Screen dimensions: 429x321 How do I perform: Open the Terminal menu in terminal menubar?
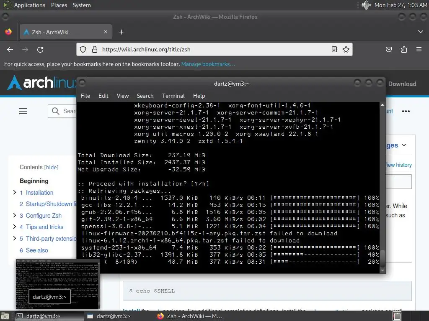173,96
